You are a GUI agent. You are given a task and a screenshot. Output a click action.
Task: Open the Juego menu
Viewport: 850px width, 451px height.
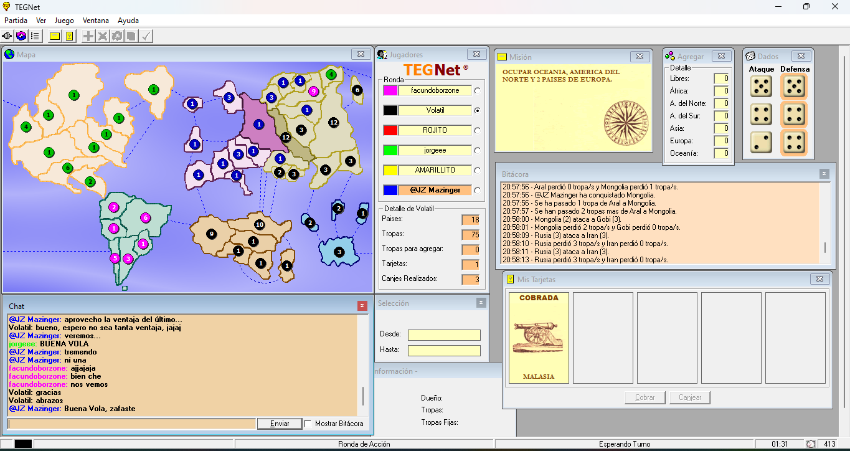coord(64,21)
